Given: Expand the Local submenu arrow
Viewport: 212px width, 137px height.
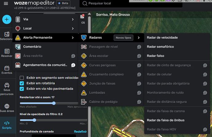Looking at the screenshot, I should (x=73, y=29).
